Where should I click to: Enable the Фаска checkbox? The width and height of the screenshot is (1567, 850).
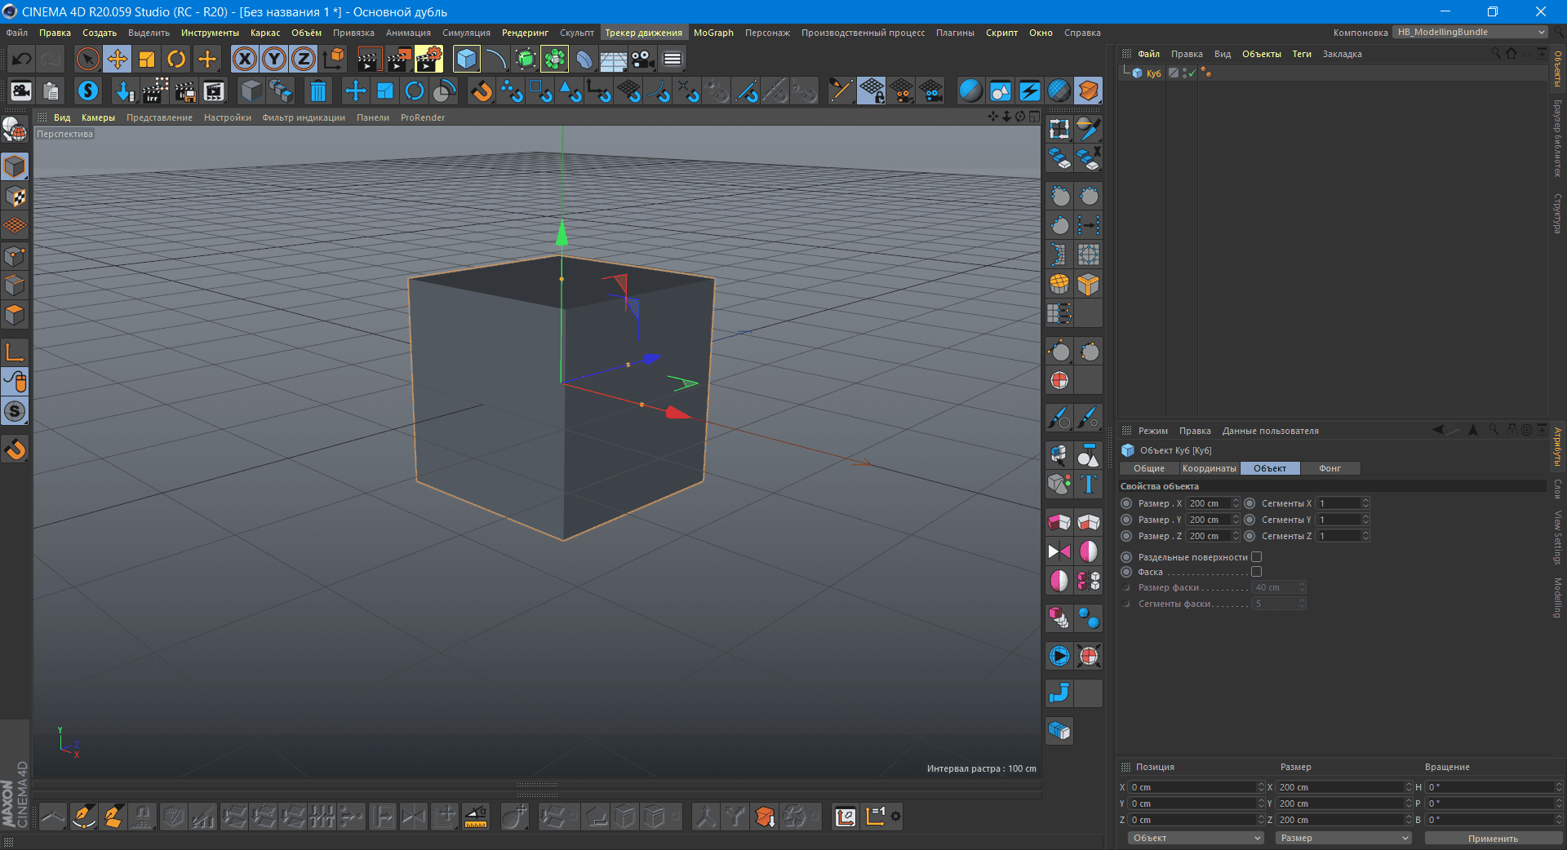point(1256,572)
